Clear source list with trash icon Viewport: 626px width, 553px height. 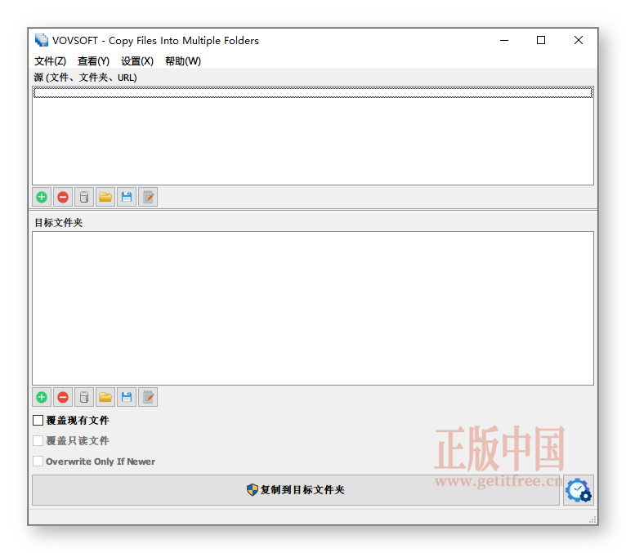point(84,197)
